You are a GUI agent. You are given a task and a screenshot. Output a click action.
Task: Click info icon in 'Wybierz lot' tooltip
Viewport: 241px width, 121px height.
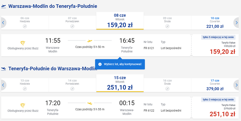(100, 64)
